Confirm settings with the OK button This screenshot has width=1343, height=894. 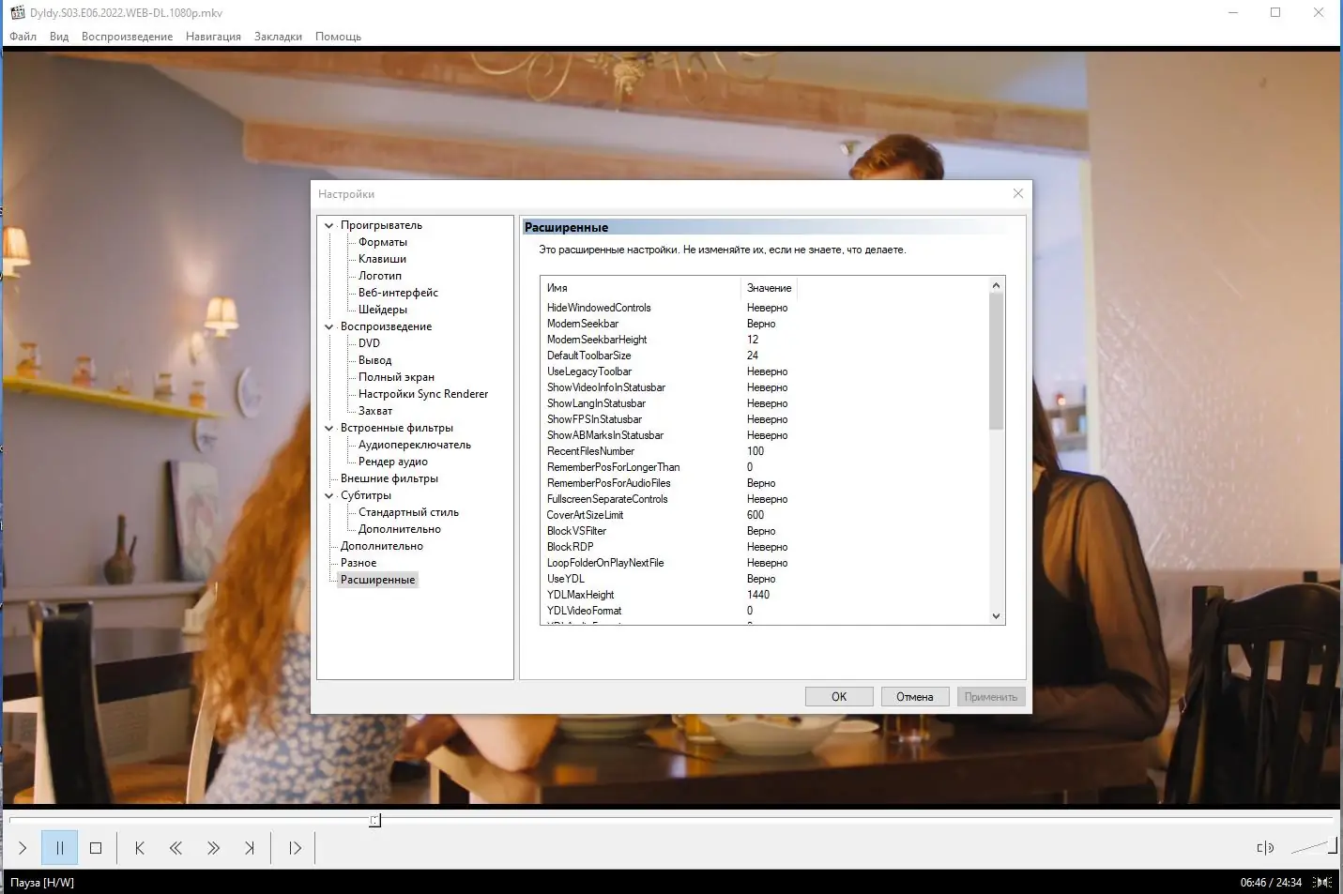click(x=839, y=697)
